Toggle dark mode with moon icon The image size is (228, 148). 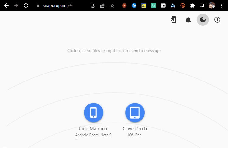coord(203,20)
